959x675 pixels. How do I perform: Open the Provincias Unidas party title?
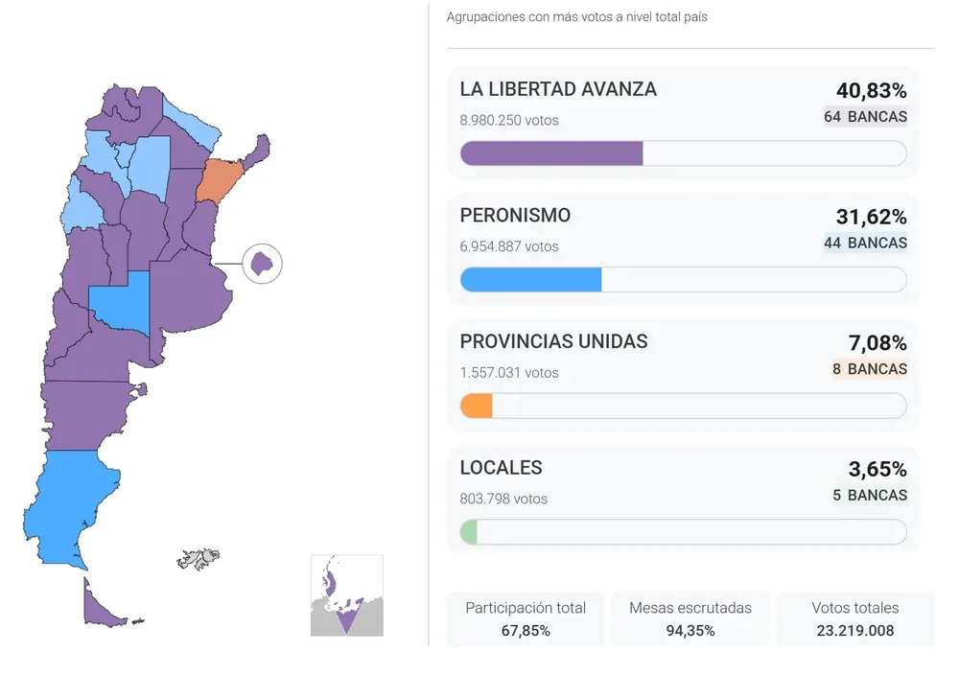pos(553,341)
